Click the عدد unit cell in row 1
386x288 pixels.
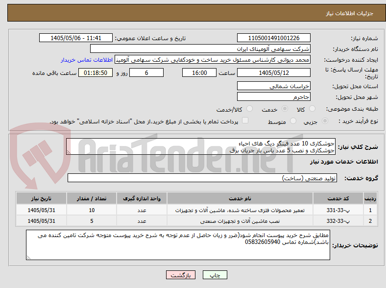click(x=142, y=210)
